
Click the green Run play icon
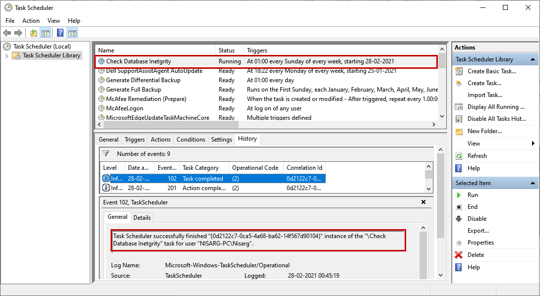coord(459,195)
